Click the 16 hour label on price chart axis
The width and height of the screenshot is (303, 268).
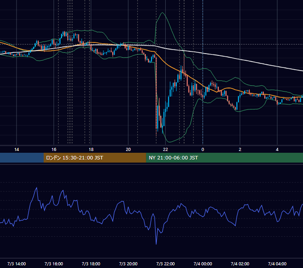(54, 150)
